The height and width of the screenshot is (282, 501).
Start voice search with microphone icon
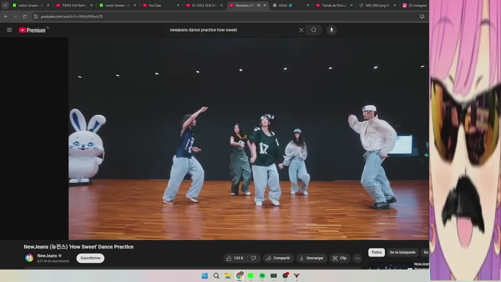332,30
